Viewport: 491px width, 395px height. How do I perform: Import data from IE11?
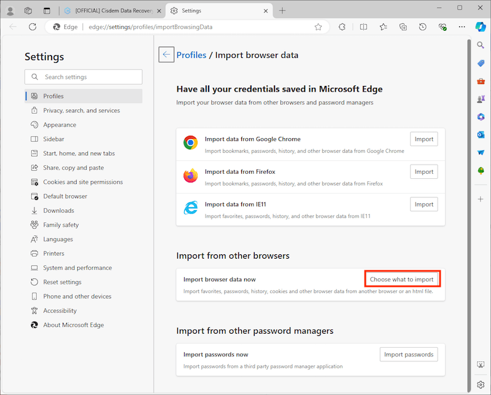pos(424,205)
